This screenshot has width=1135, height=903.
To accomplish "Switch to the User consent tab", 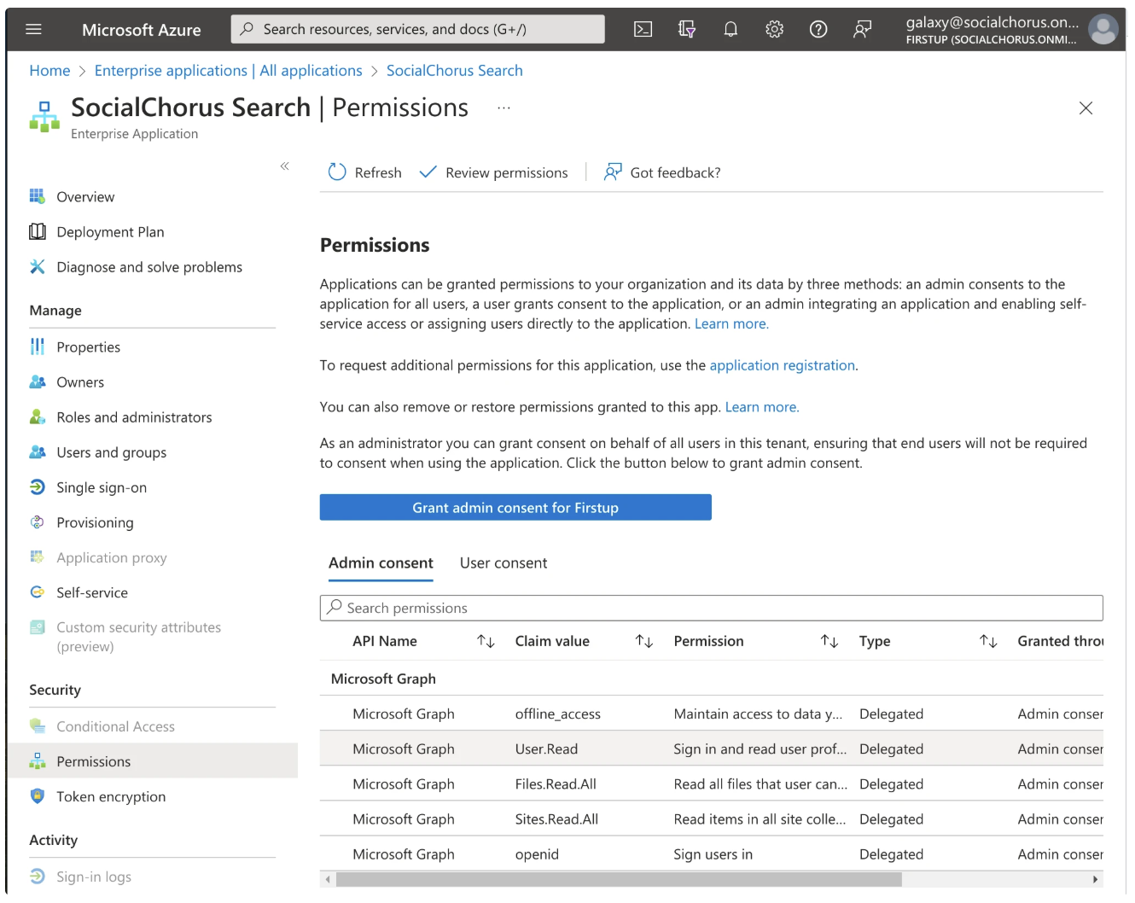I will pos(503,563).
